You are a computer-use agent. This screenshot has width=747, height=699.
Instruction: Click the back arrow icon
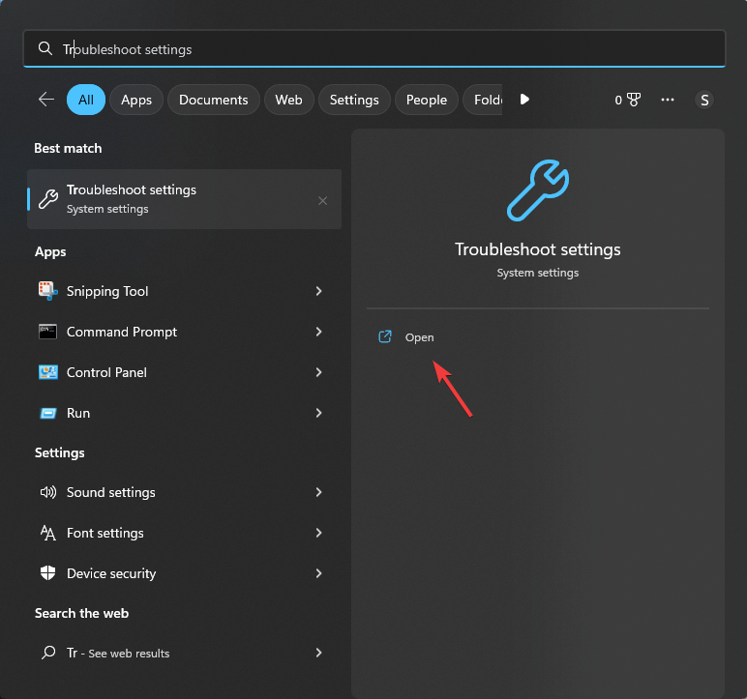(45, 100)
